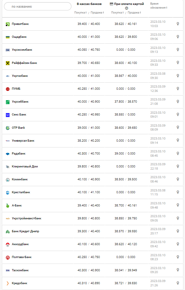Sort by cash desk Продажа rate
This screenshot has height=290, width=185.
97,13
